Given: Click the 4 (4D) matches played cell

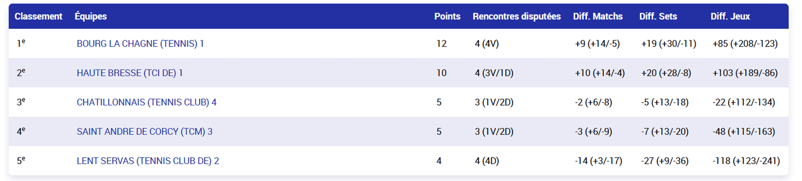Looking at the screenshot, I should tap(487, 161).
